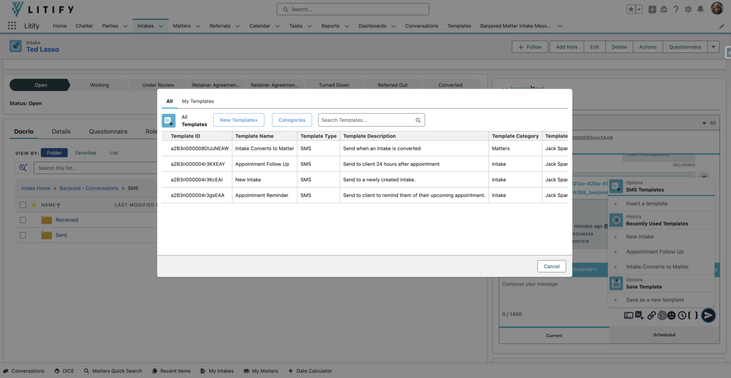Screen dimensions: 731x378
Task: Click the pencil edit navigation icon
Action: click(x=721, y=26)
